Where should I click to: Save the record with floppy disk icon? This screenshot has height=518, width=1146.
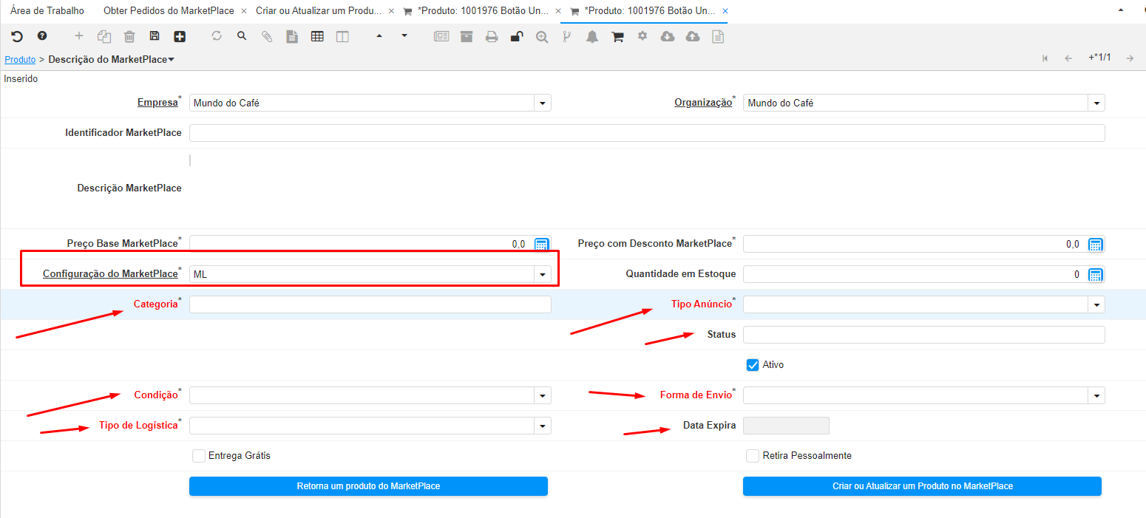coord(155,36)
